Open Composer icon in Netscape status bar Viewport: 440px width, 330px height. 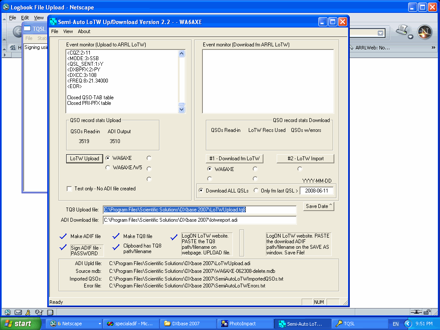click(x=39, y=312)
